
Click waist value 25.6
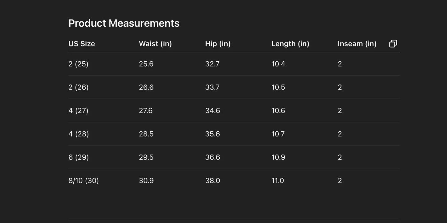[146, 64]
